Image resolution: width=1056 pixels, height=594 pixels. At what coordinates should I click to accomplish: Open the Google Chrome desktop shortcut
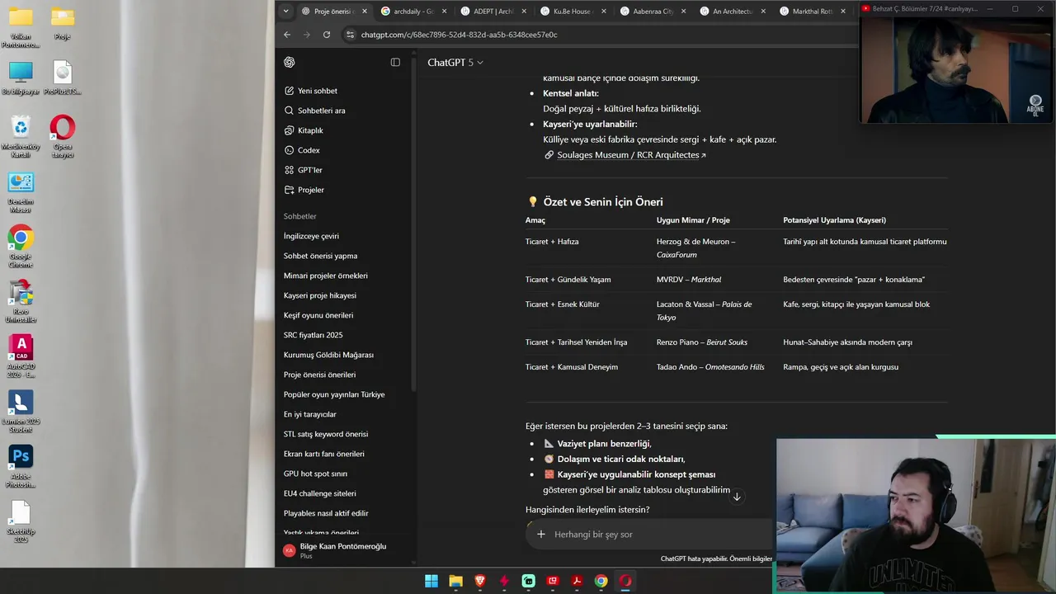coord(21,246)
